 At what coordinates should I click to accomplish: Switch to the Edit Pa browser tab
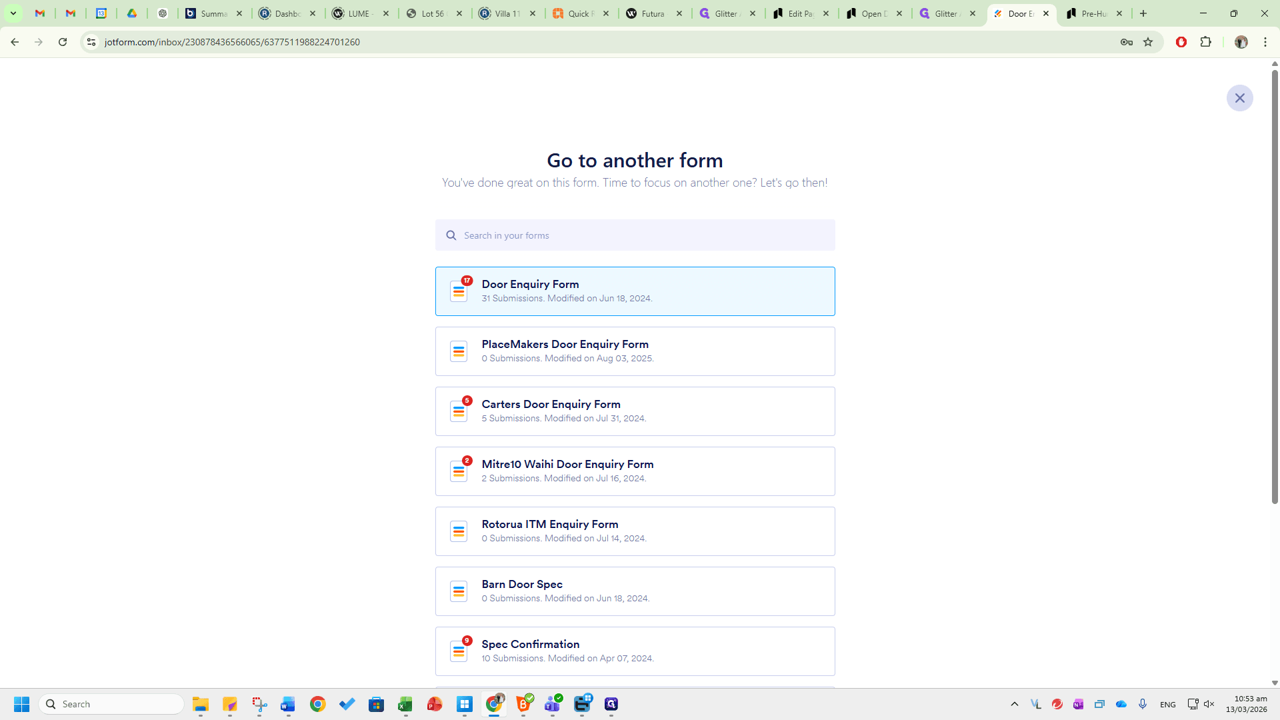tap(801, 13)
